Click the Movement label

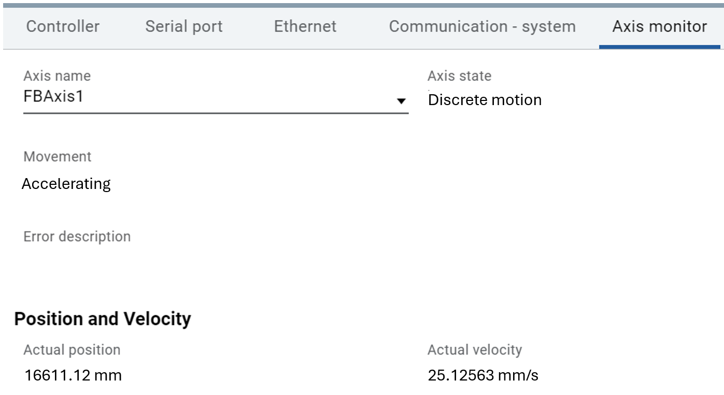[57, 157]
